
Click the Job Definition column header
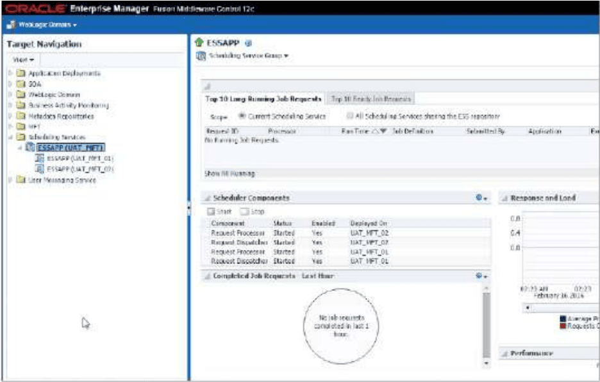[413, 131]
